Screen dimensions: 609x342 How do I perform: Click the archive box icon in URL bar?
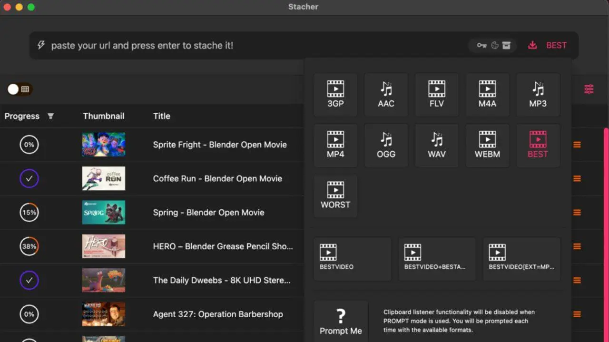506,45
